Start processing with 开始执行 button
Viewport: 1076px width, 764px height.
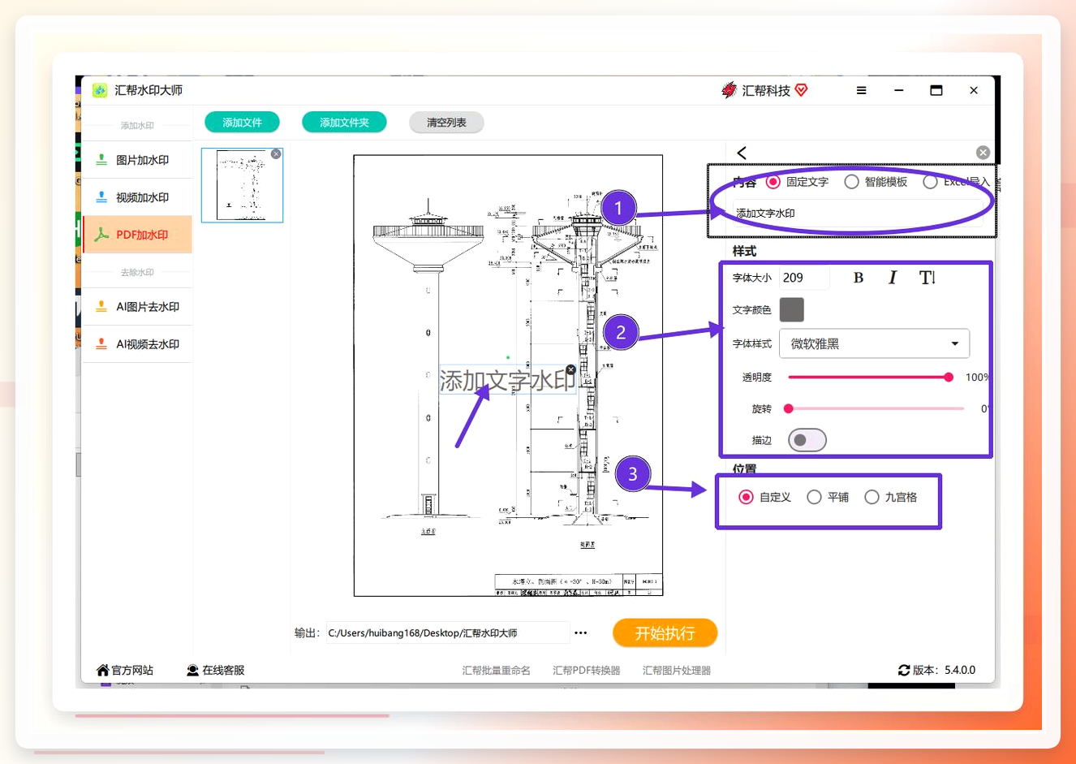(x=665, y=633)
